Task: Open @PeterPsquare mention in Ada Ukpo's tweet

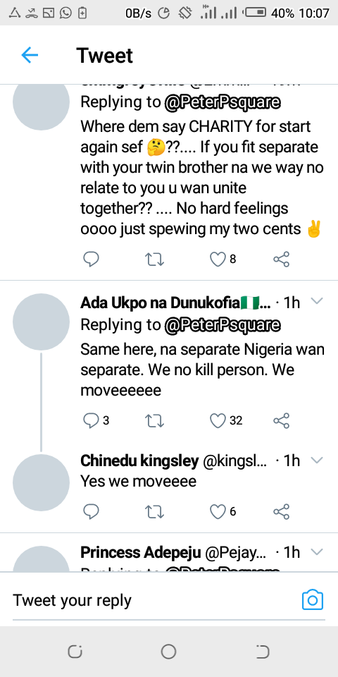Action: pos(223,325)
